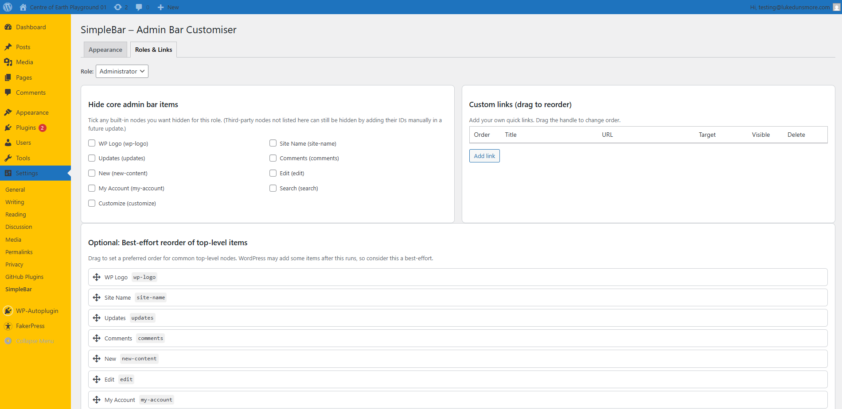Select the Roles & Links tab

coord(153,49)
